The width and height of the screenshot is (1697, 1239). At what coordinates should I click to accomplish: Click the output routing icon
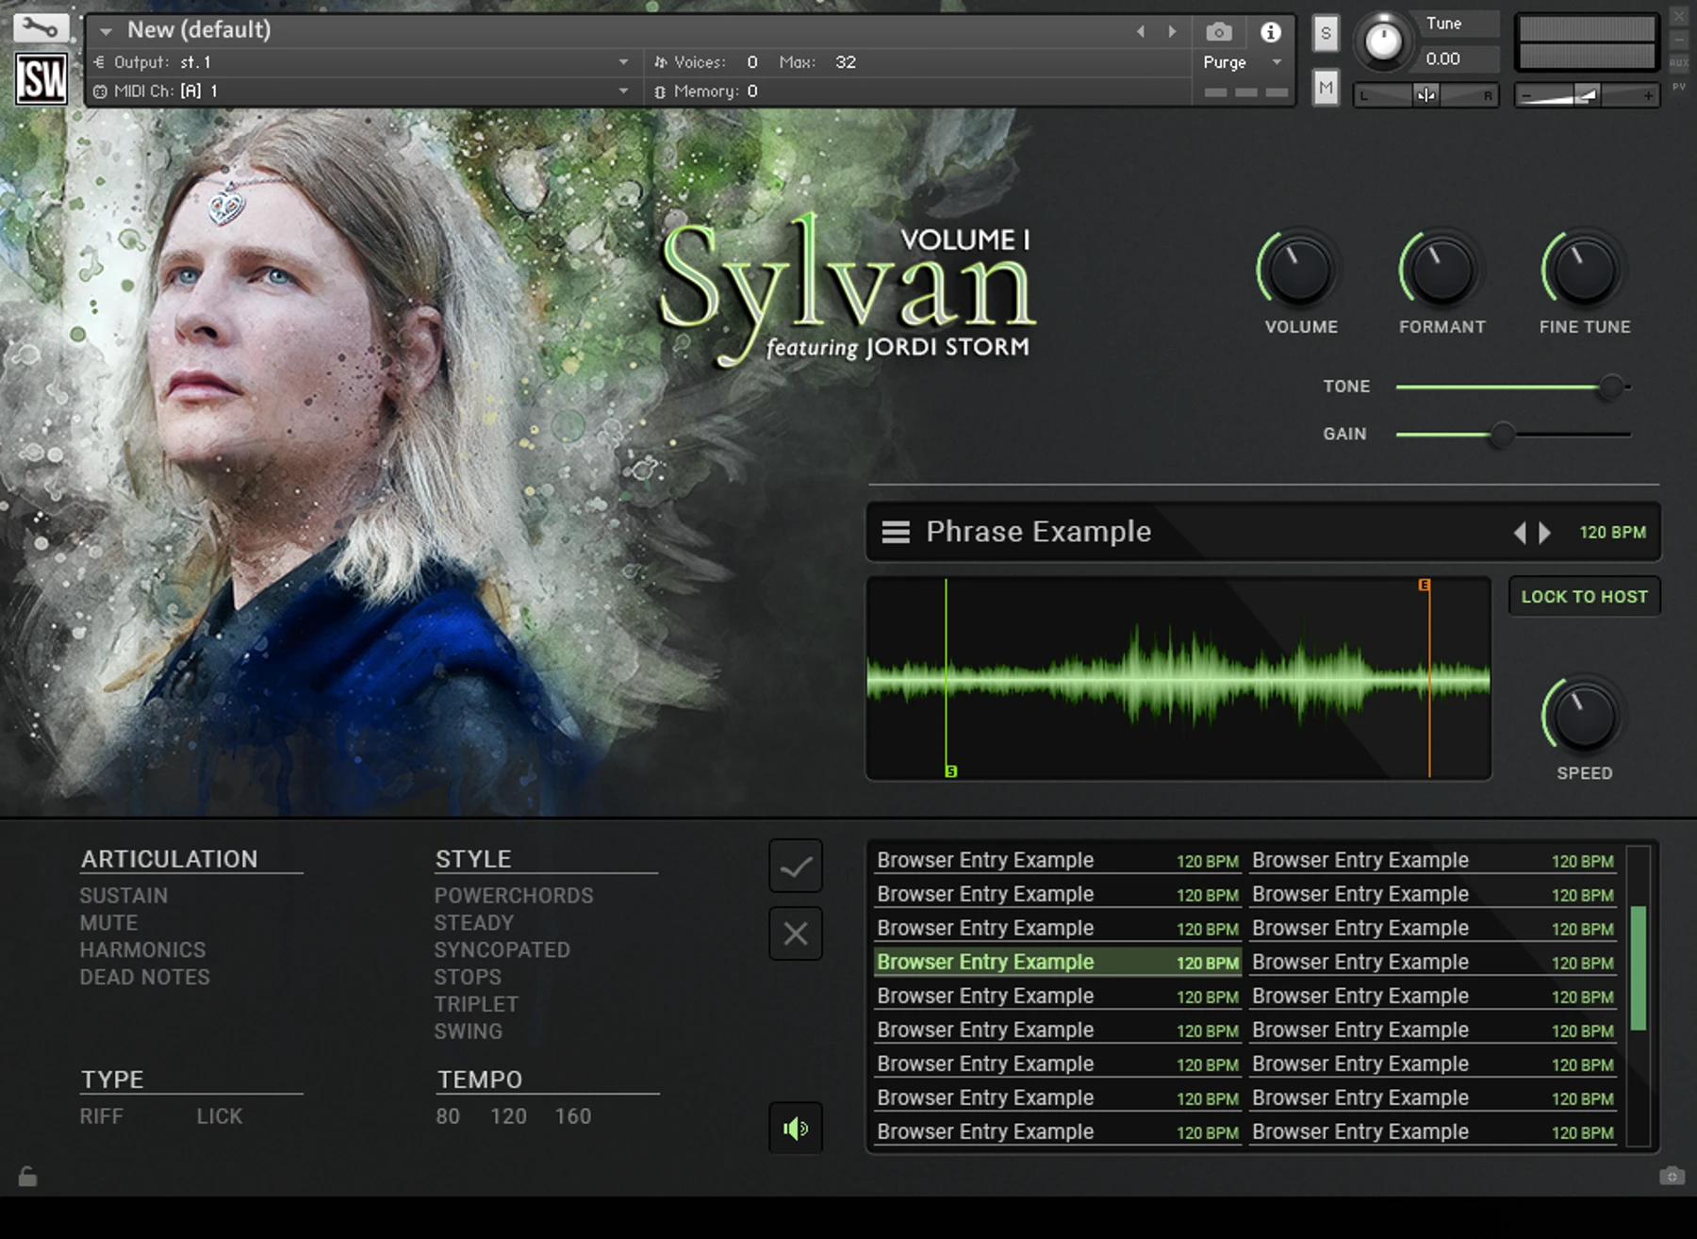(x=100, y=62)
